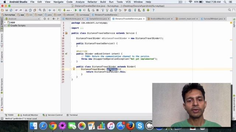Click the yellow warning marker at top of the error stripe

click(x=231, y=23)
